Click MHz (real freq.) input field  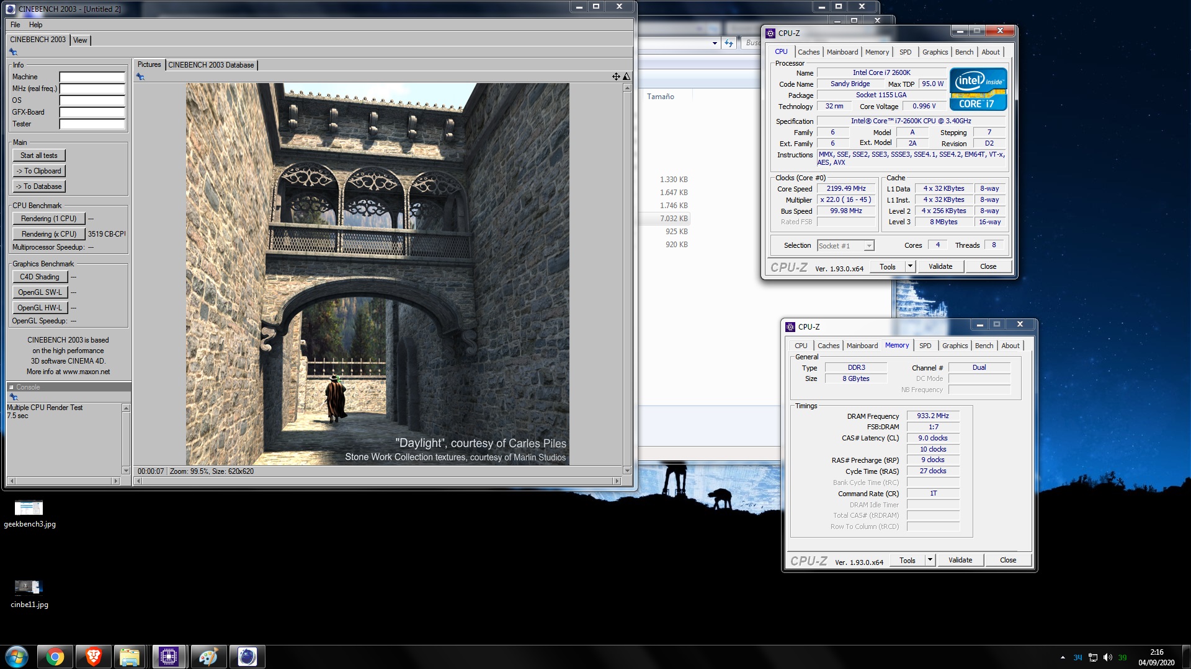92,89
